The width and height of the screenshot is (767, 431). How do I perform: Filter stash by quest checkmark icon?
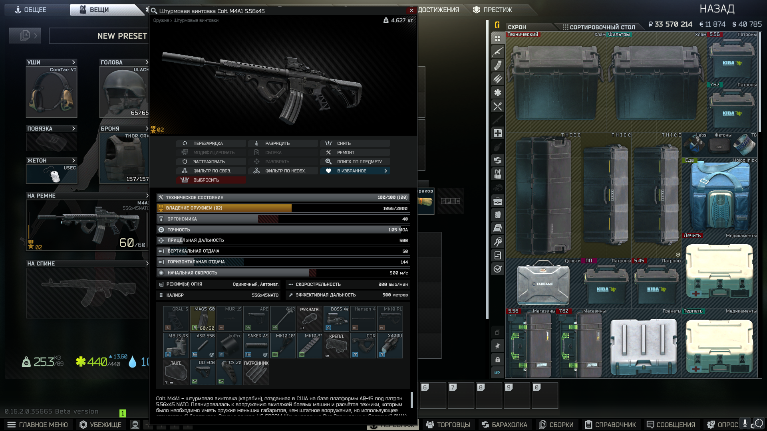(x=497, y=269)
